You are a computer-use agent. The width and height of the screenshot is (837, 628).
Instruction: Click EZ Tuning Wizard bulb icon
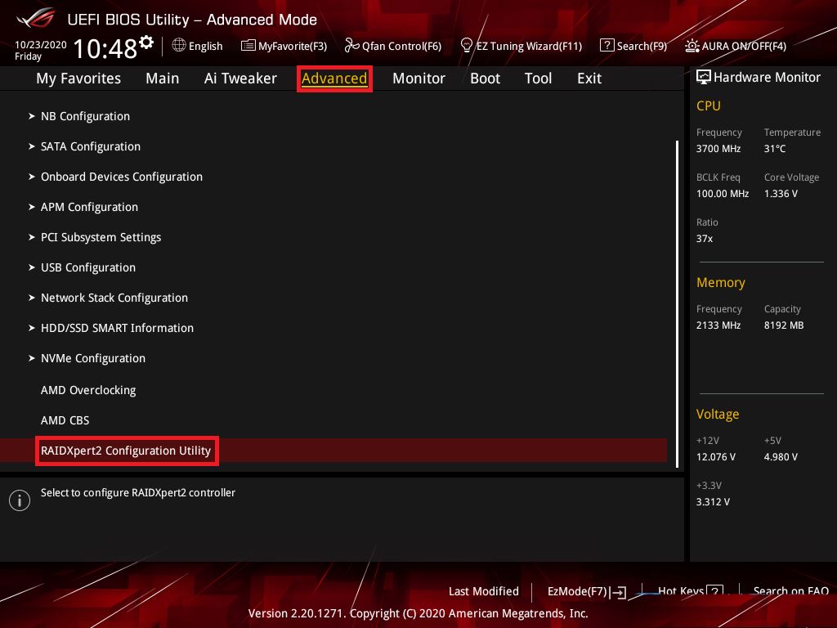(x=466, y=46)
